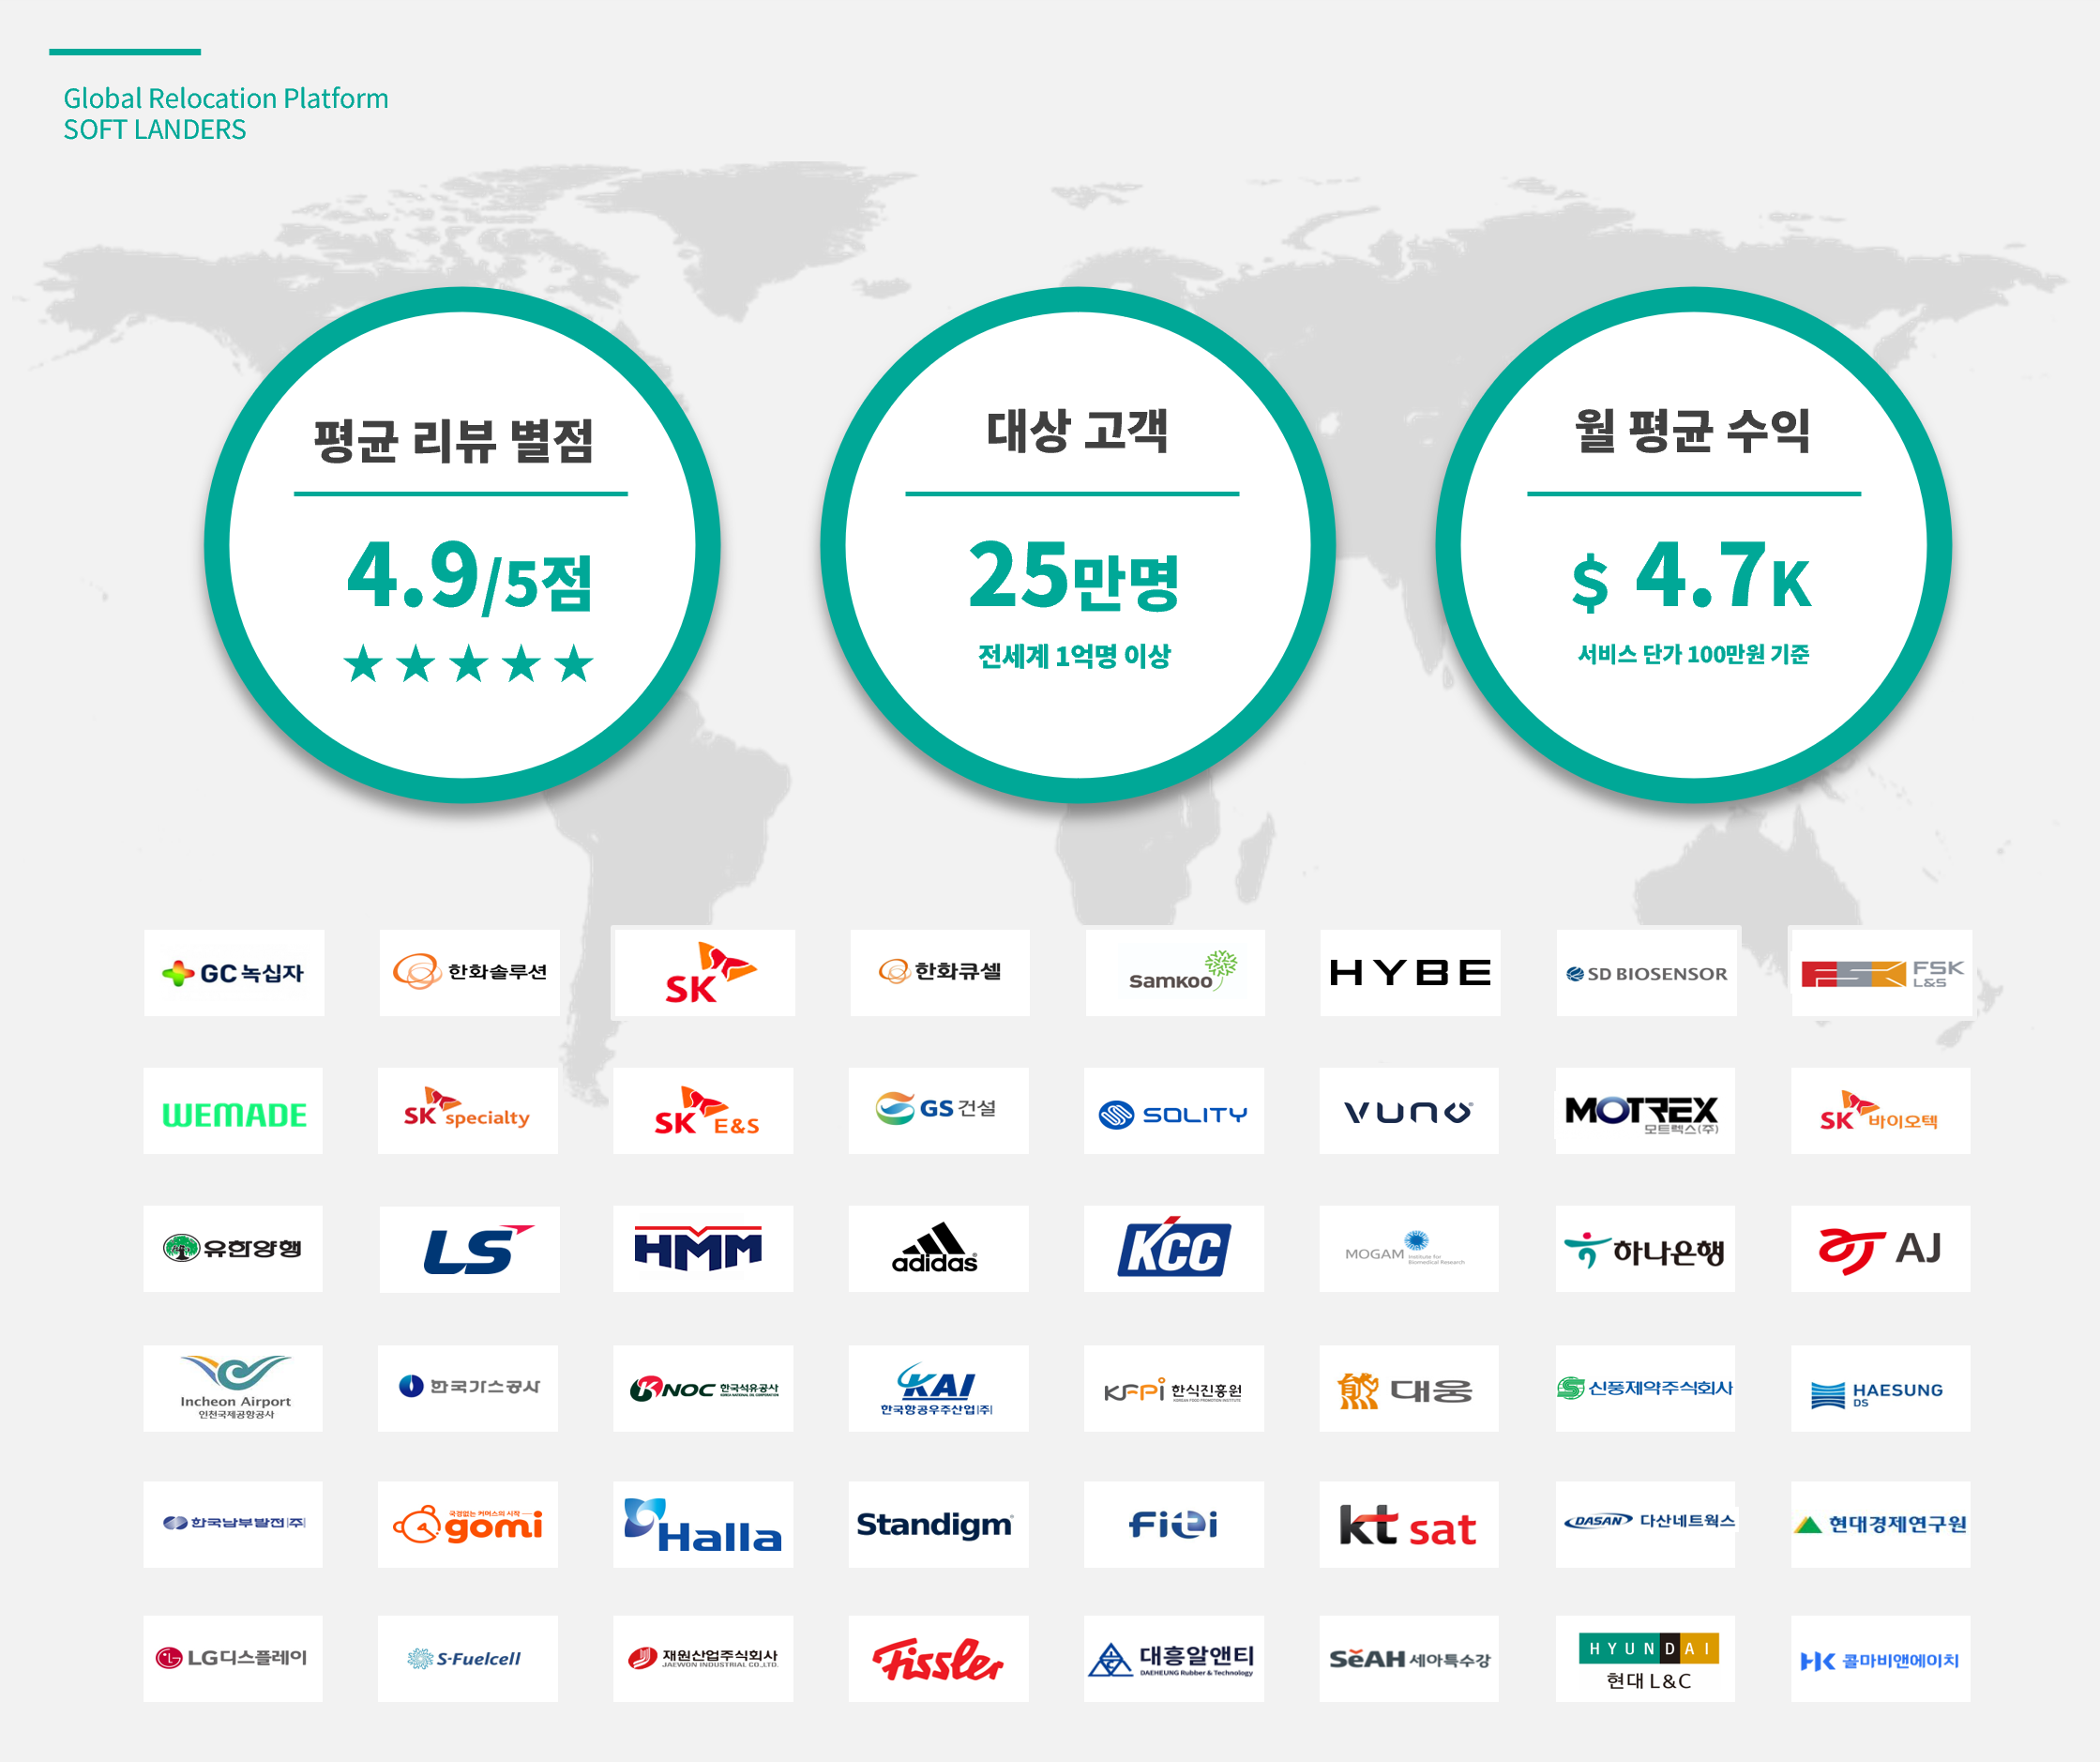Select the AJ logo tile

pyautogui.click(x=1881, y=1249)
